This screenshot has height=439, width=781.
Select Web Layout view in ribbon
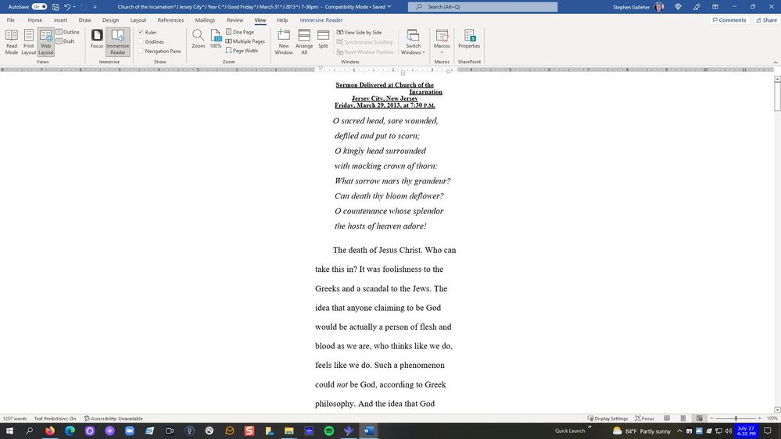(x=46, y=42)
